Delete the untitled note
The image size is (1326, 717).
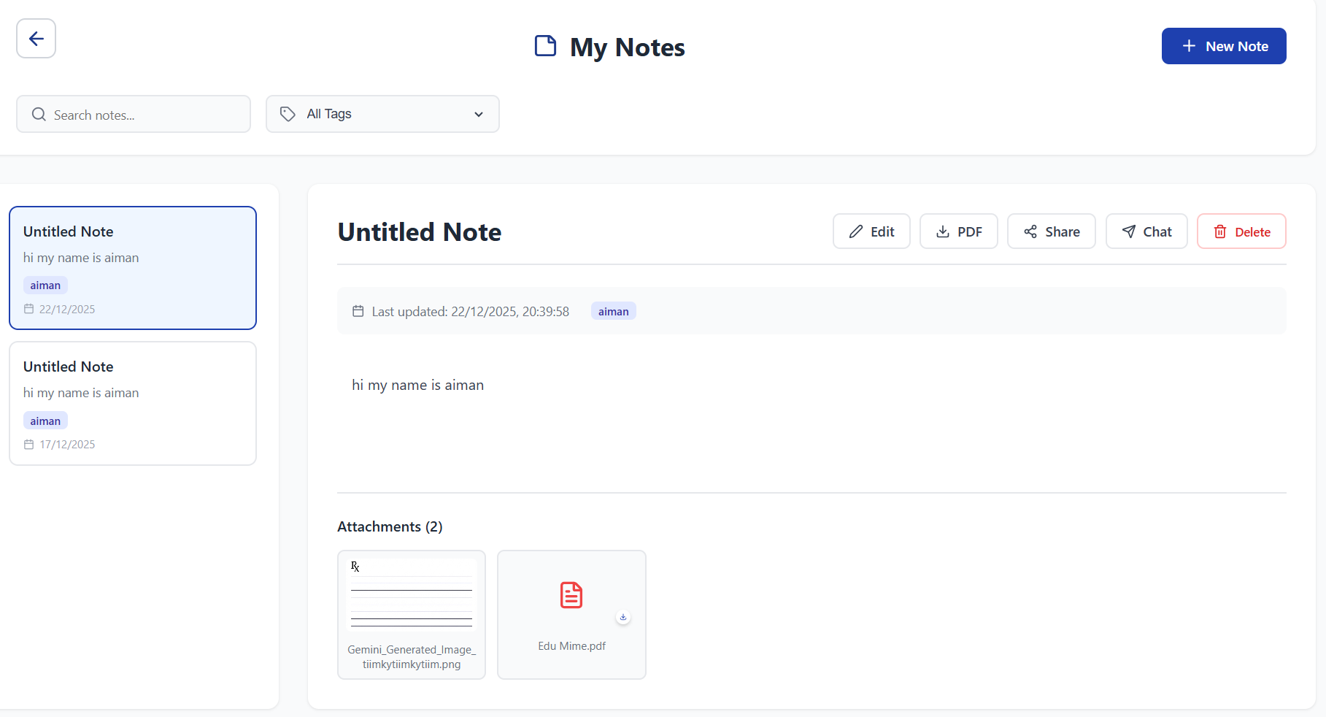(x=1241, y=231)
